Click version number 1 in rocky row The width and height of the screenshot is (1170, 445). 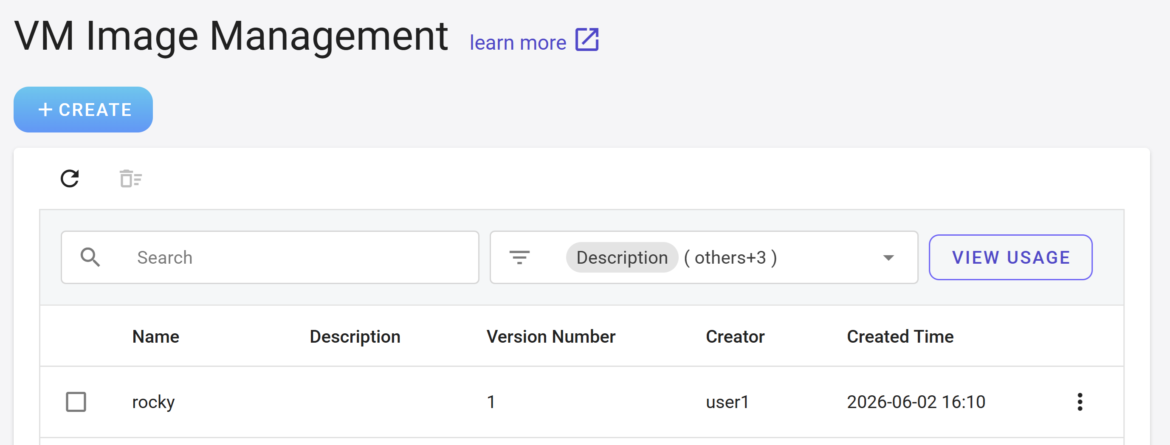[491, 402]
